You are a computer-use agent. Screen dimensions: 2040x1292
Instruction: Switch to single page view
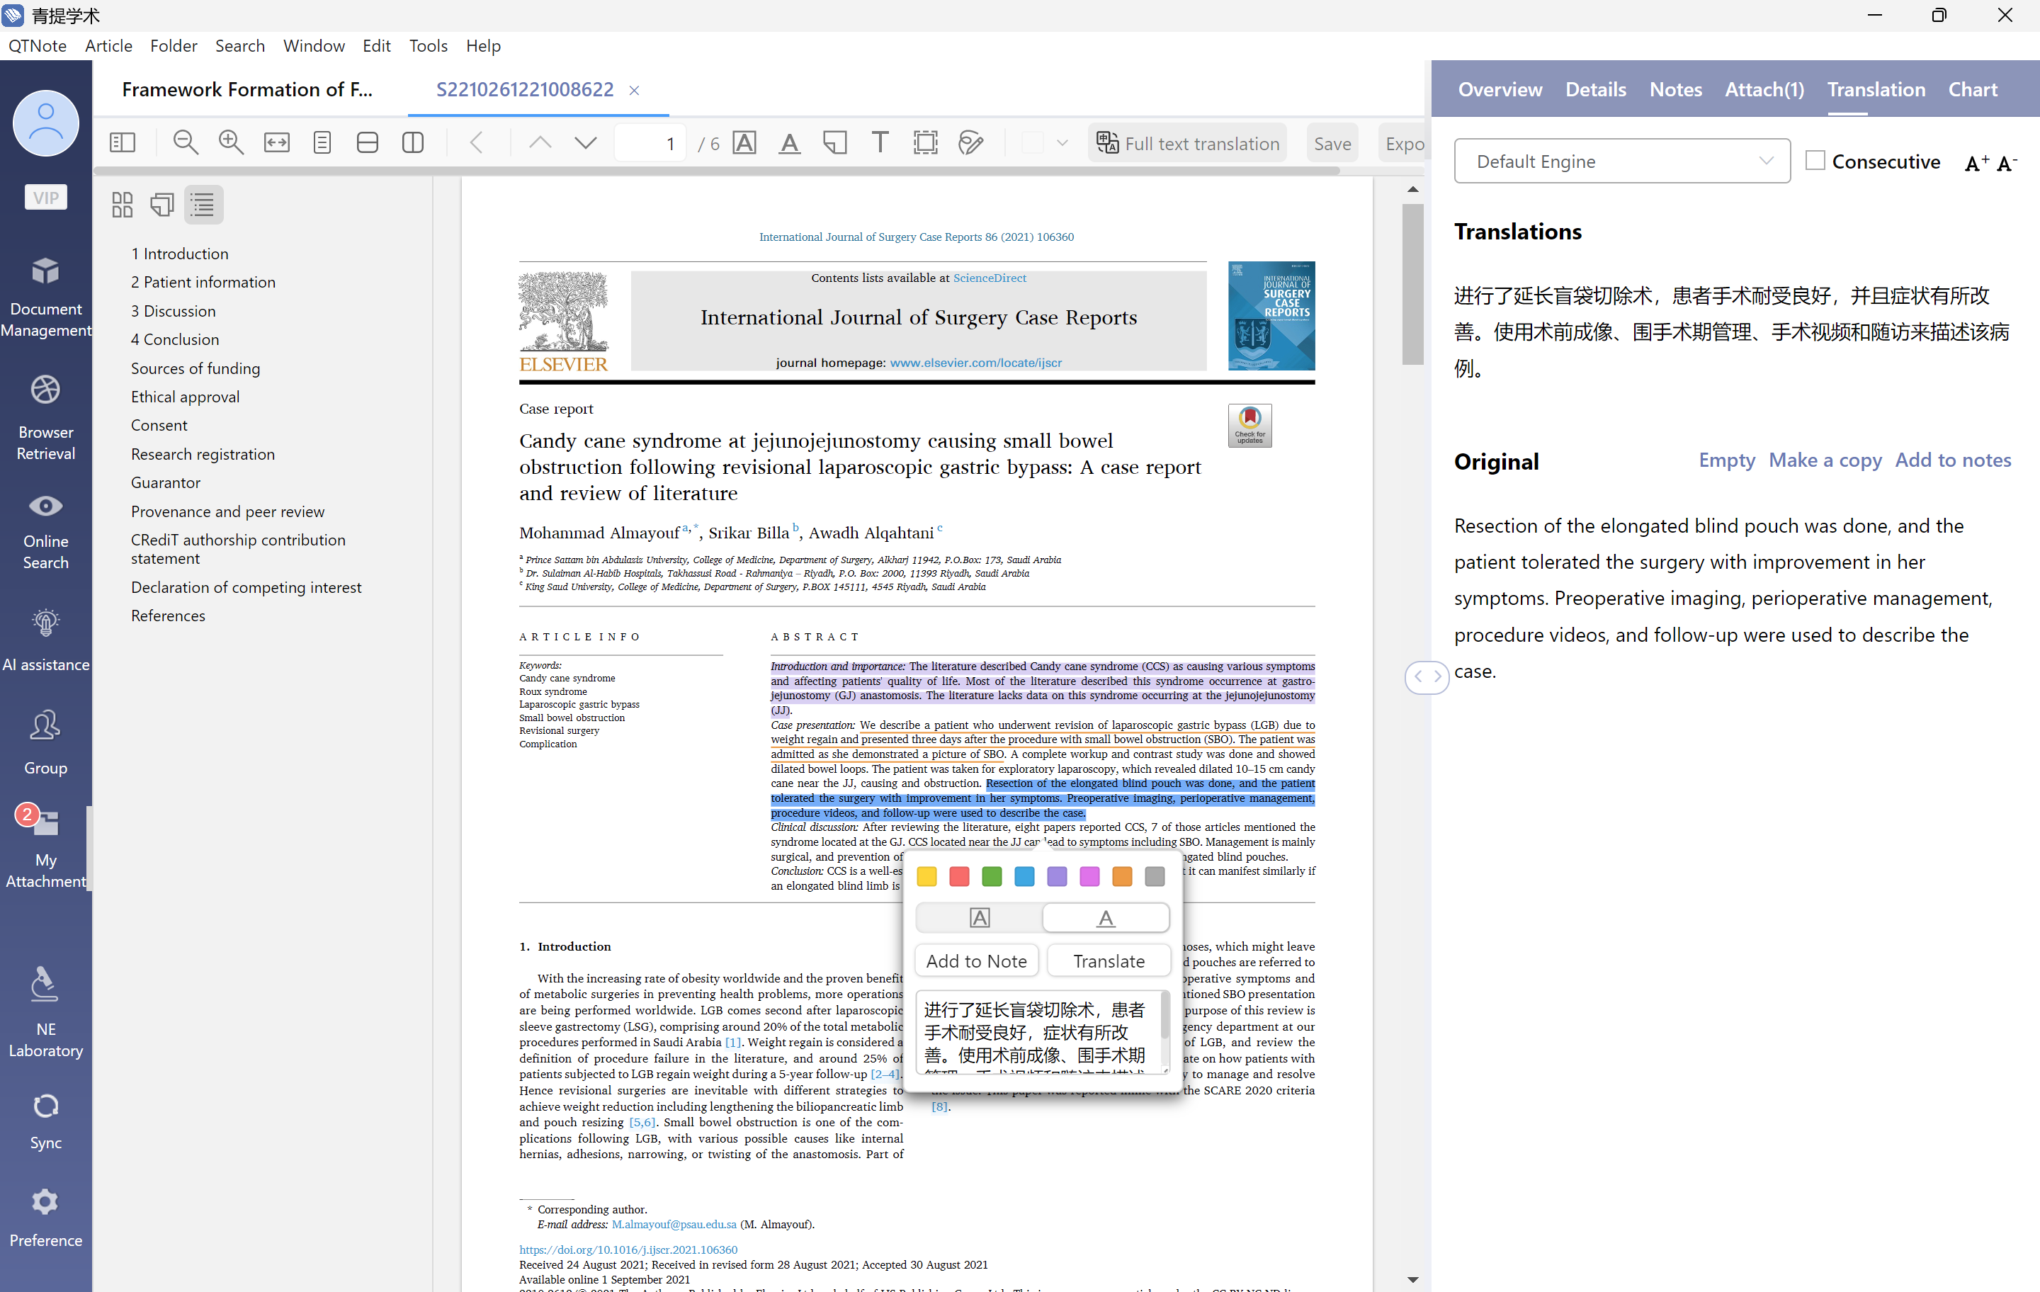(x=322, y=143)
